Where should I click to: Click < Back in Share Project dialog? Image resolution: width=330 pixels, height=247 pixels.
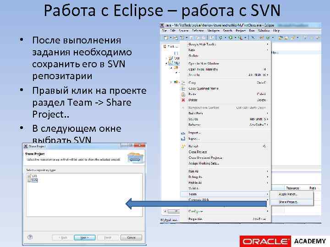click(x=63, y=237)
